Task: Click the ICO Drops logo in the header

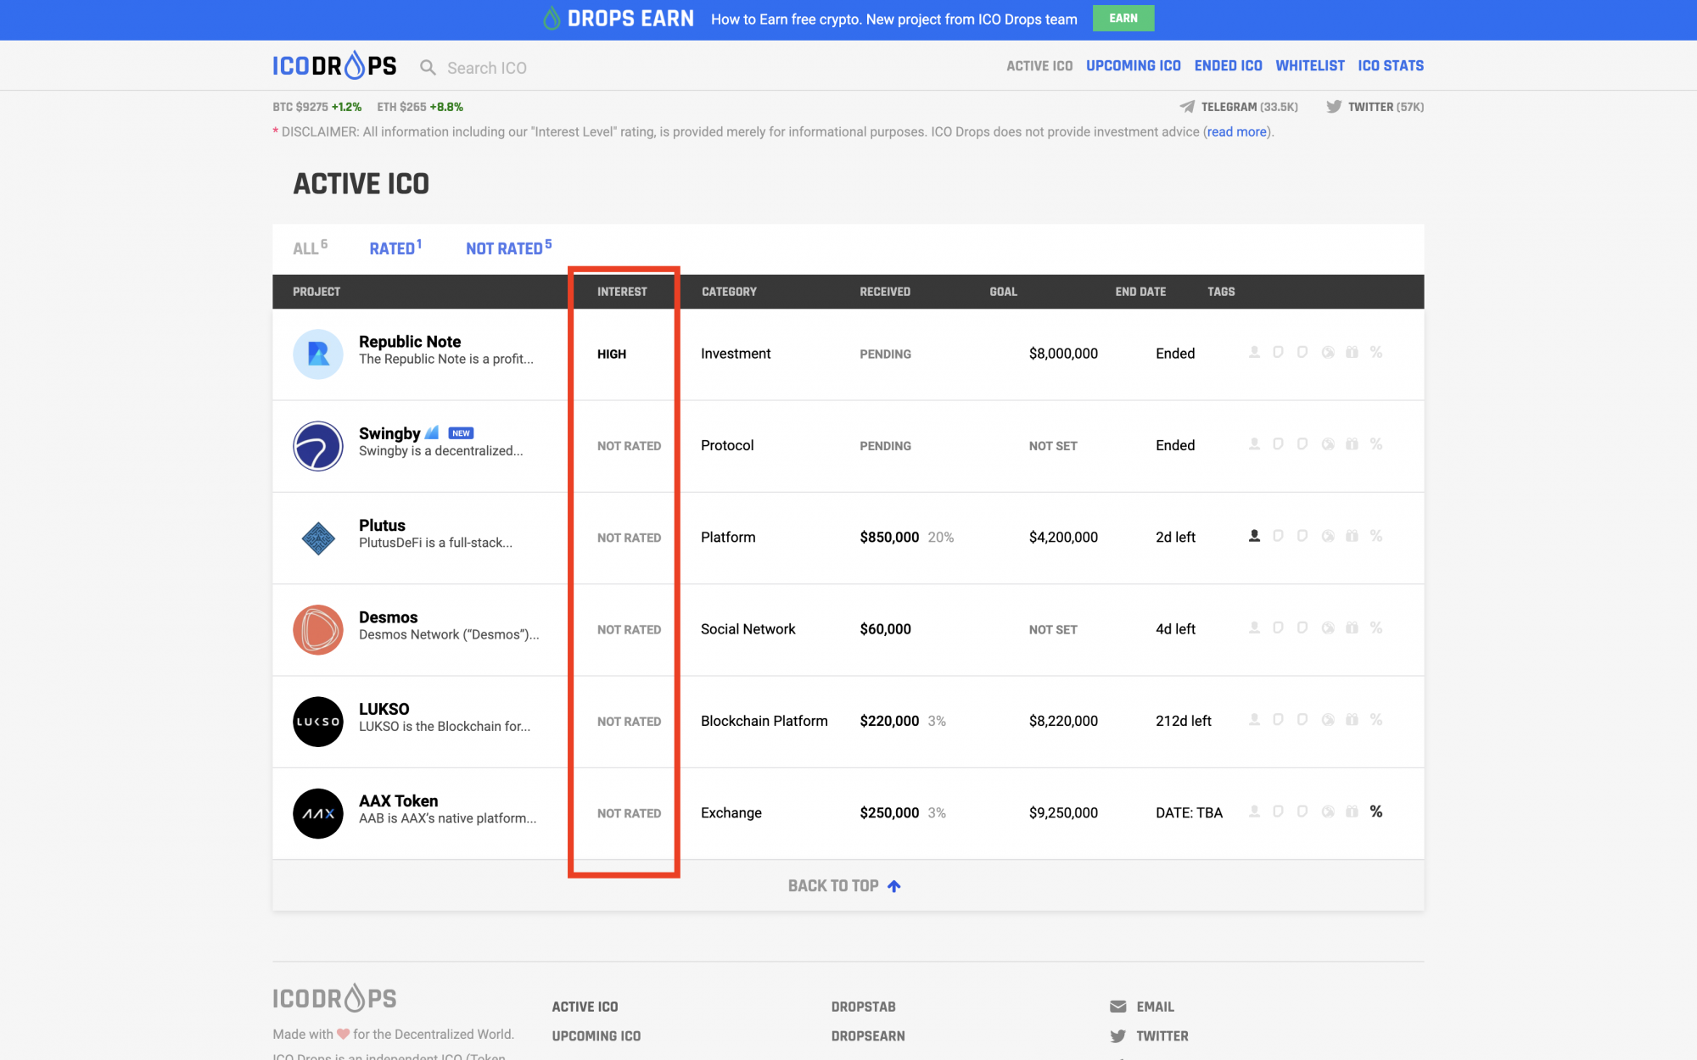Action: (334, 66)
